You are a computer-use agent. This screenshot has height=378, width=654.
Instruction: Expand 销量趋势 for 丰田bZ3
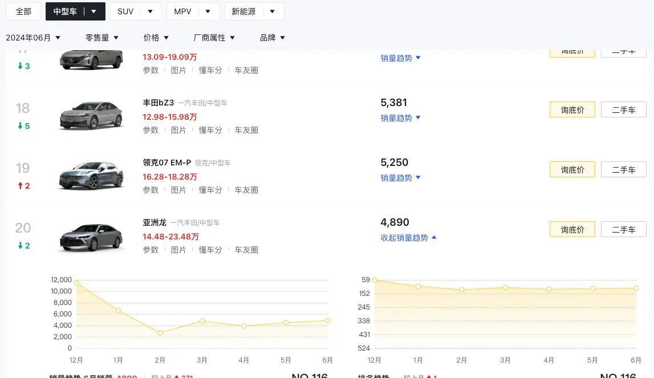[x=400, y=118]
